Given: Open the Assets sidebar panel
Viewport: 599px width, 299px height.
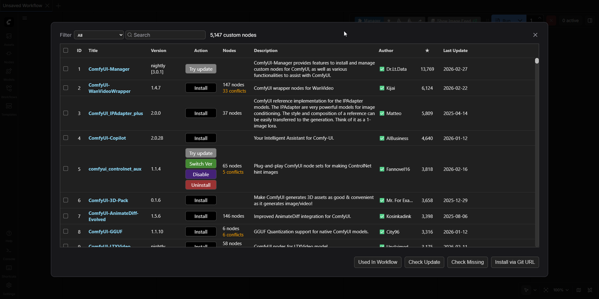Looking at the screenshot, I should (8, 39).
